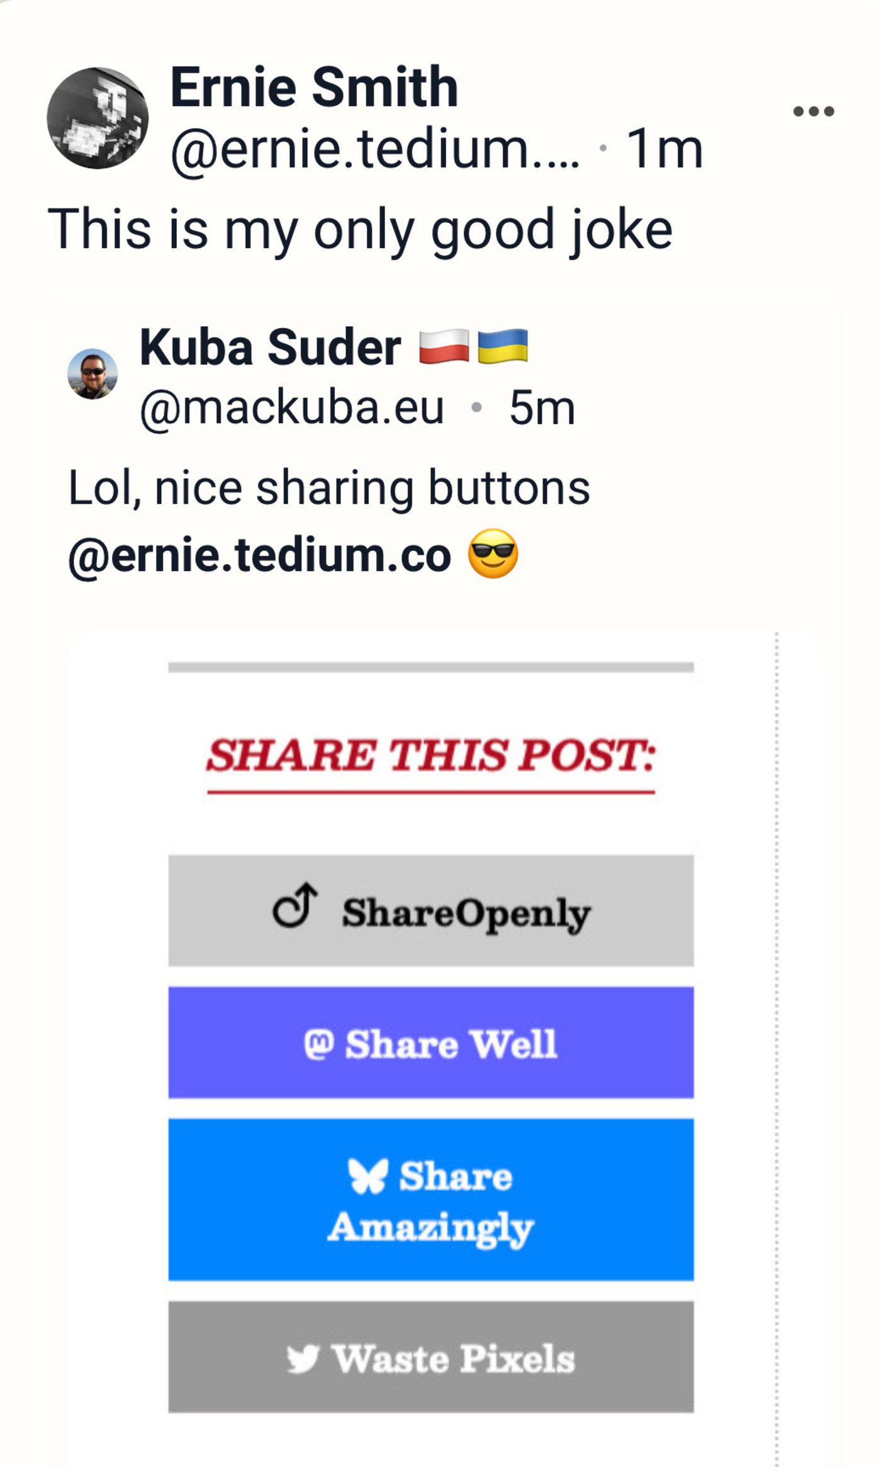The width and height of the screenshot is (881, 1467).
Task: Tap the SHARE THIS POST heading
Action: pos(431,756)
